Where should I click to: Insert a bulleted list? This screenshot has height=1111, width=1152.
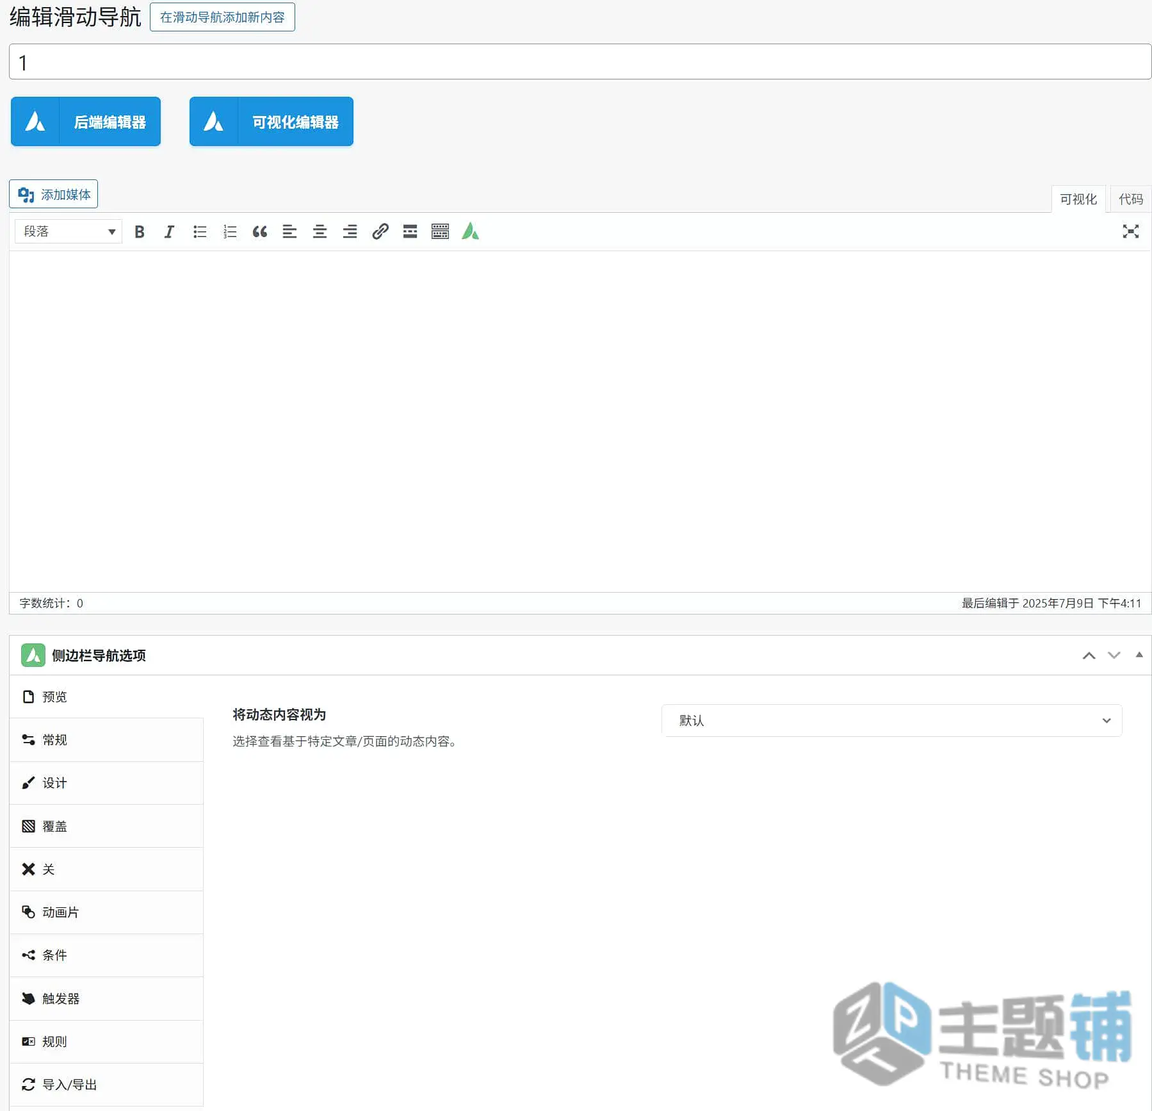[200, 232]
